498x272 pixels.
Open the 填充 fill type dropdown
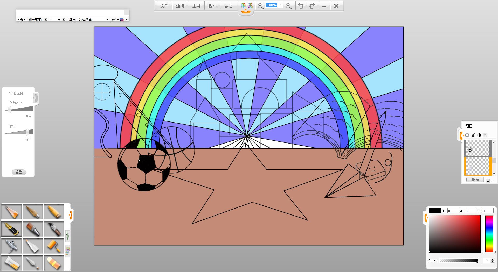point(107,20)
